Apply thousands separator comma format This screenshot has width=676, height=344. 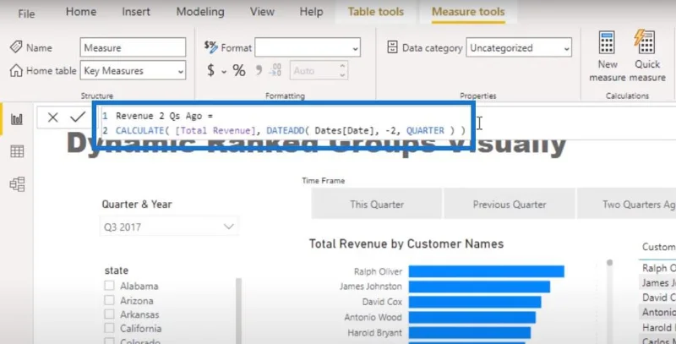click(x=259, y=70)
